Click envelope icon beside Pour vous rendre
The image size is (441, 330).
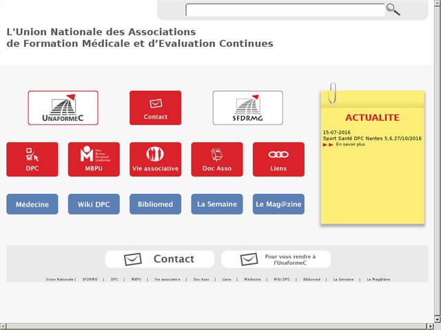[249, 259]
